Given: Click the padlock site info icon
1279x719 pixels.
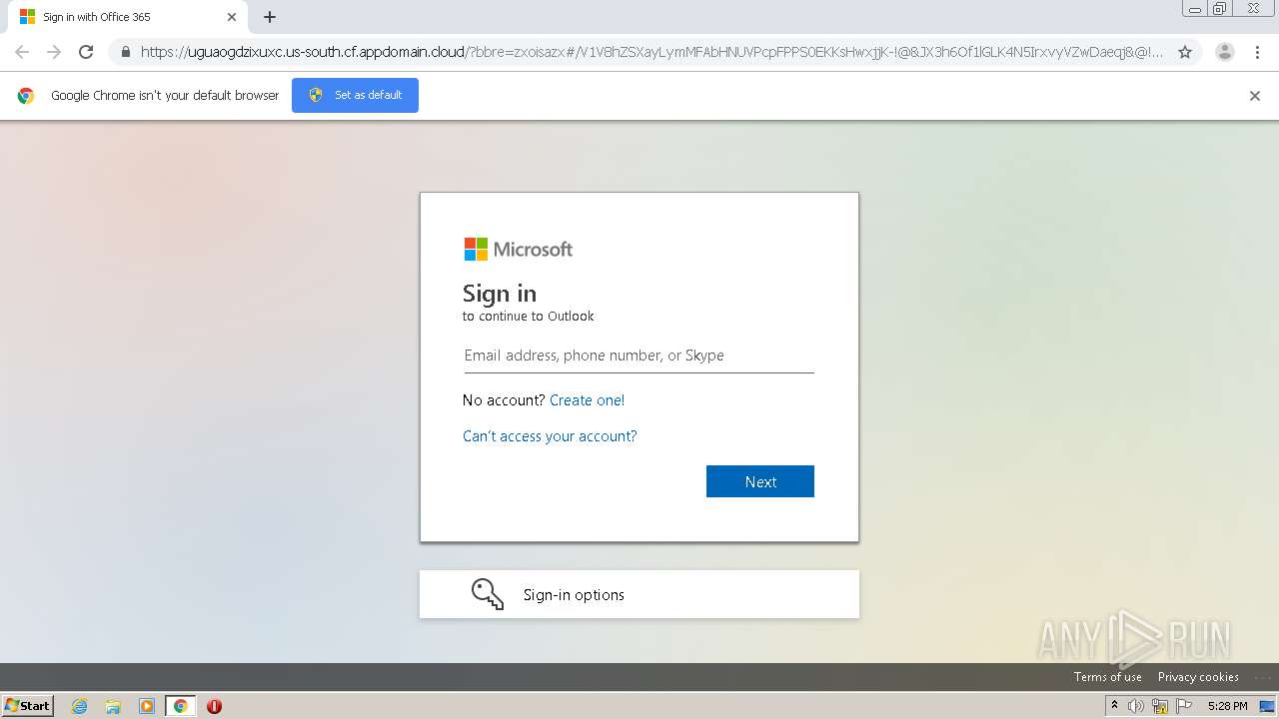Looking at the screenshot, I should 126,52.
